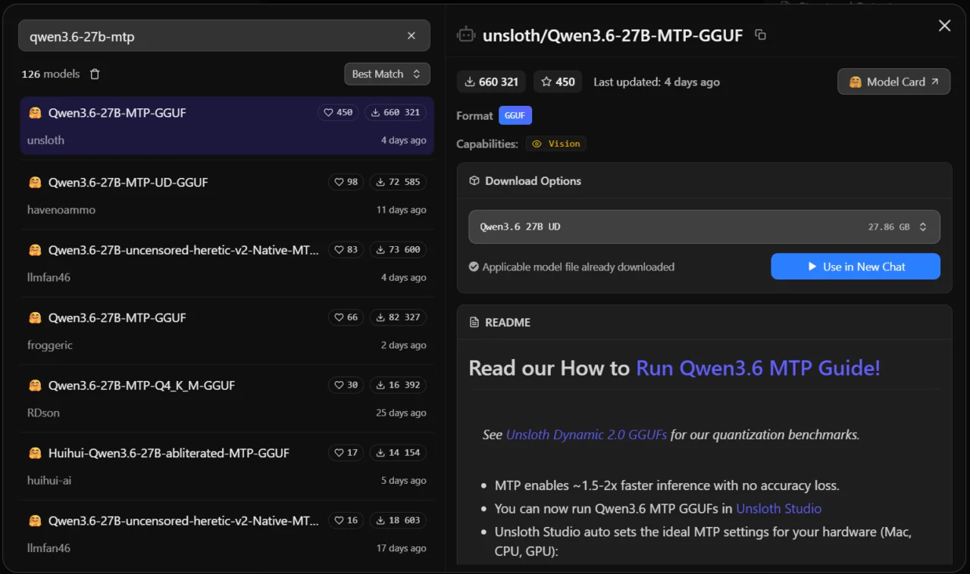This screenshot has width=970, height=574.
Task: Click the heart likes pill showing 98
Action: pos(346,182)
